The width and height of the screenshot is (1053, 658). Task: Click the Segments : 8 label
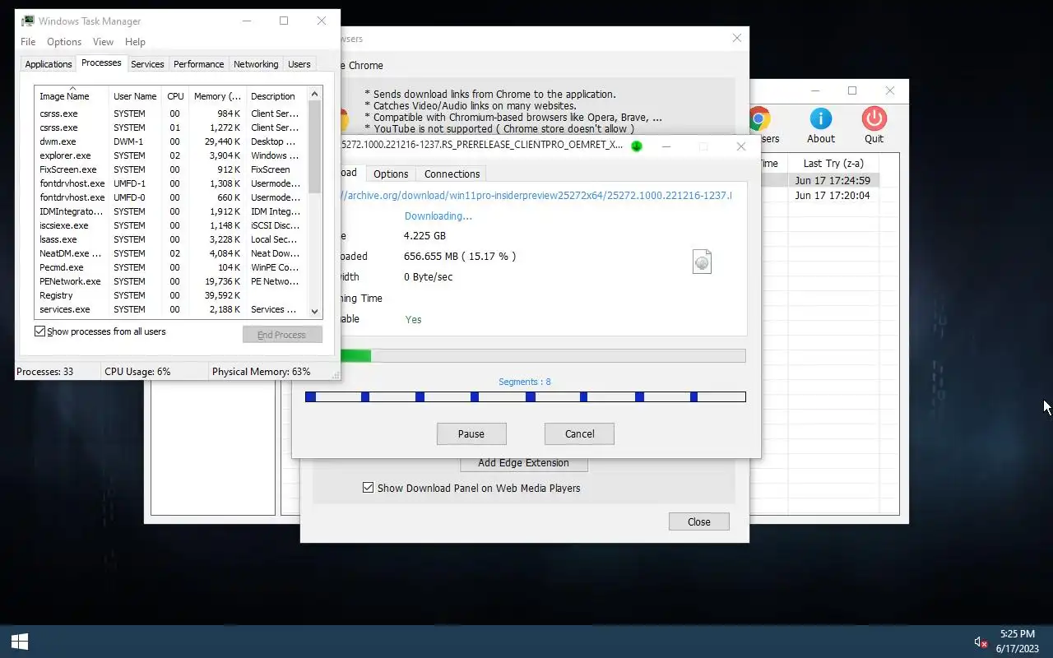525,382
